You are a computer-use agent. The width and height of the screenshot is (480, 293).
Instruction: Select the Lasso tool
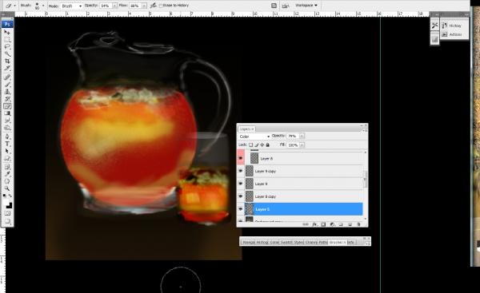pyautogui.click(x=7, y=47)
